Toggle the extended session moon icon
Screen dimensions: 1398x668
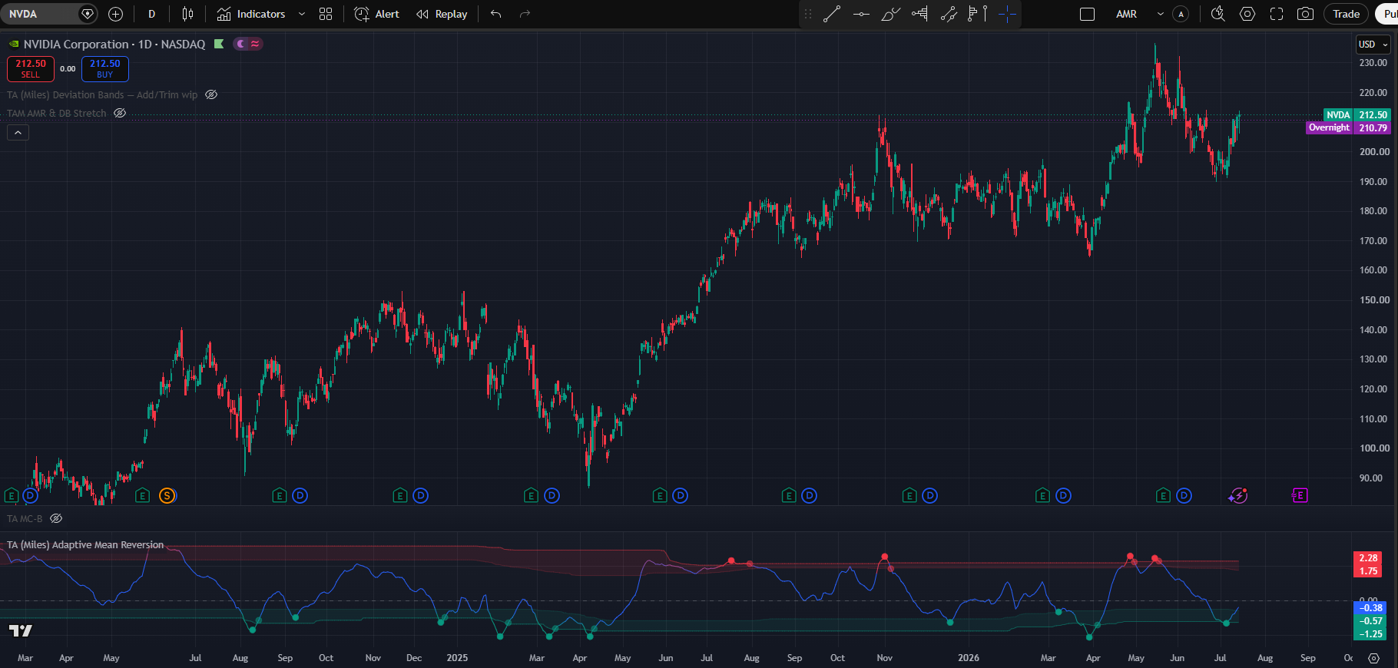point(240,44)
